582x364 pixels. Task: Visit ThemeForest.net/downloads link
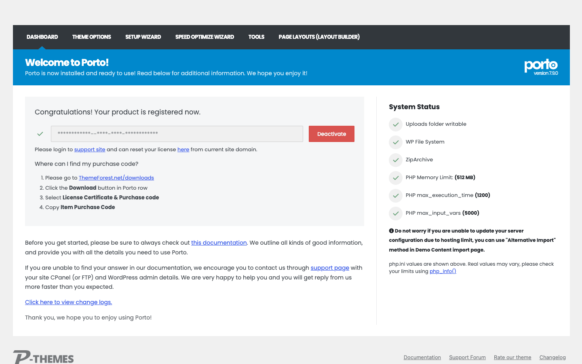[116, 178]
